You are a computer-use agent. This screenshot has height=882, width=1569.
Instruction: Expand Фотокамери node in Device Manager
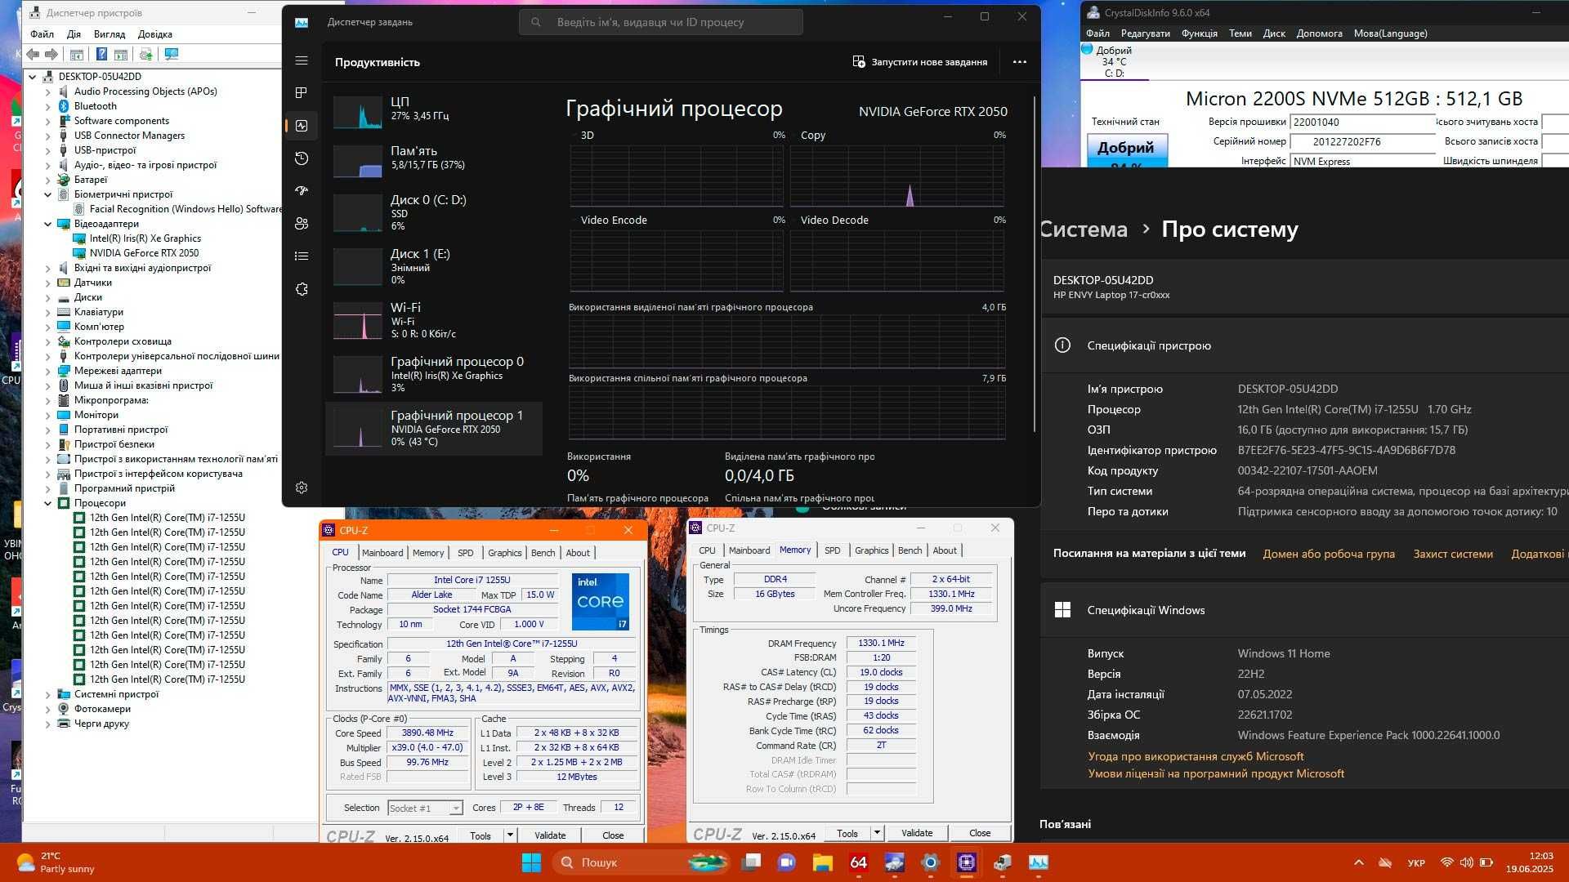(x=47, y=709)
